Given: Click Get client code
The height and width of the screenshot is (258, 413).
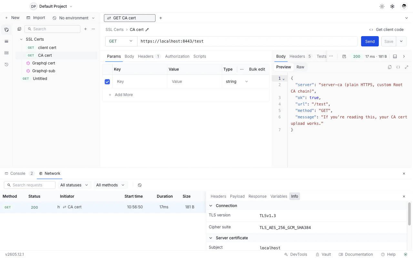Looking at the screenshot, I should 386,30.
